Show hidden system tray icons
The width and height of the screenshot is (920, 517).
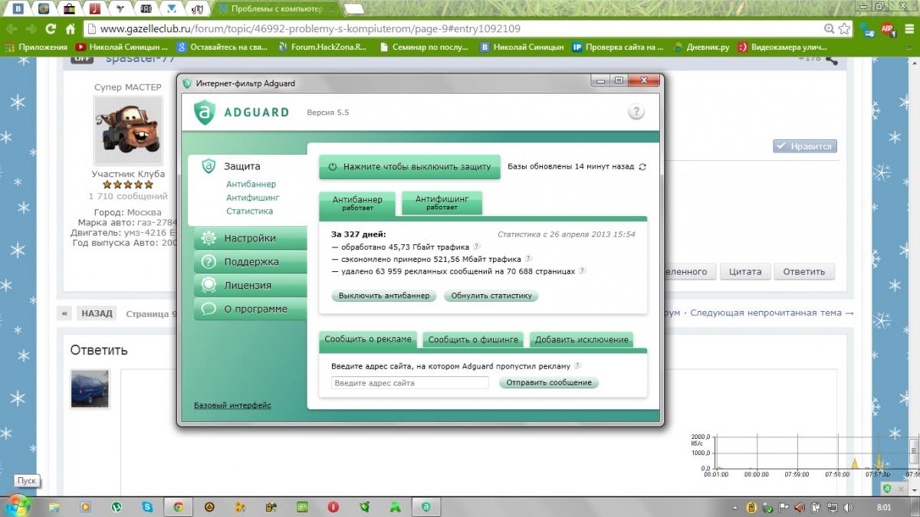pyautogui.click(x=737, y=507)
